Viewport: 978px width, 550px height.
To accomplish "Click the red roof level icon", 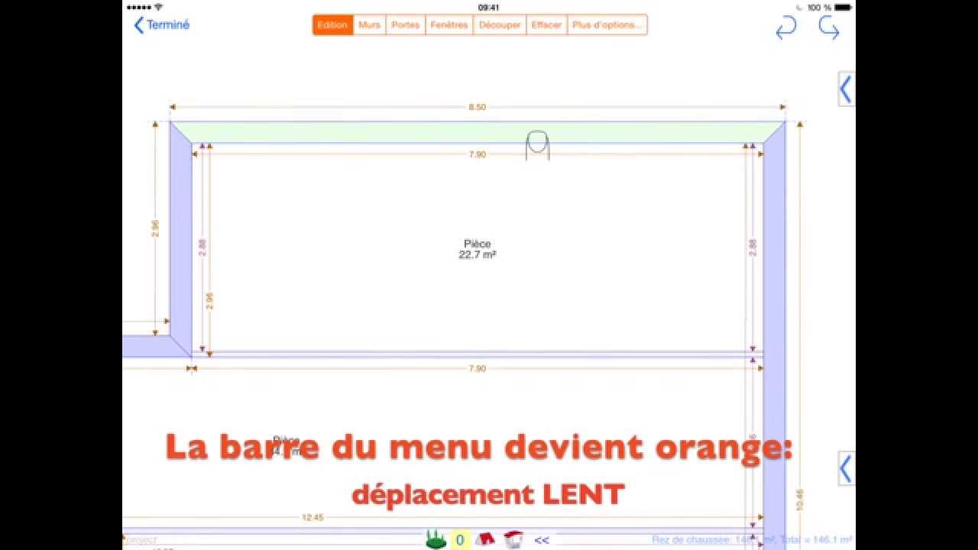I will pyautogui.click(x=484, y=540).
